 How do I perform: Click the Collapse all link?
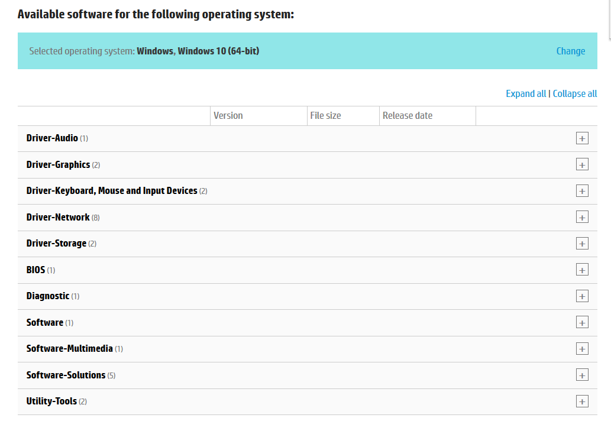pyautogui.click(x=574, y=93)
